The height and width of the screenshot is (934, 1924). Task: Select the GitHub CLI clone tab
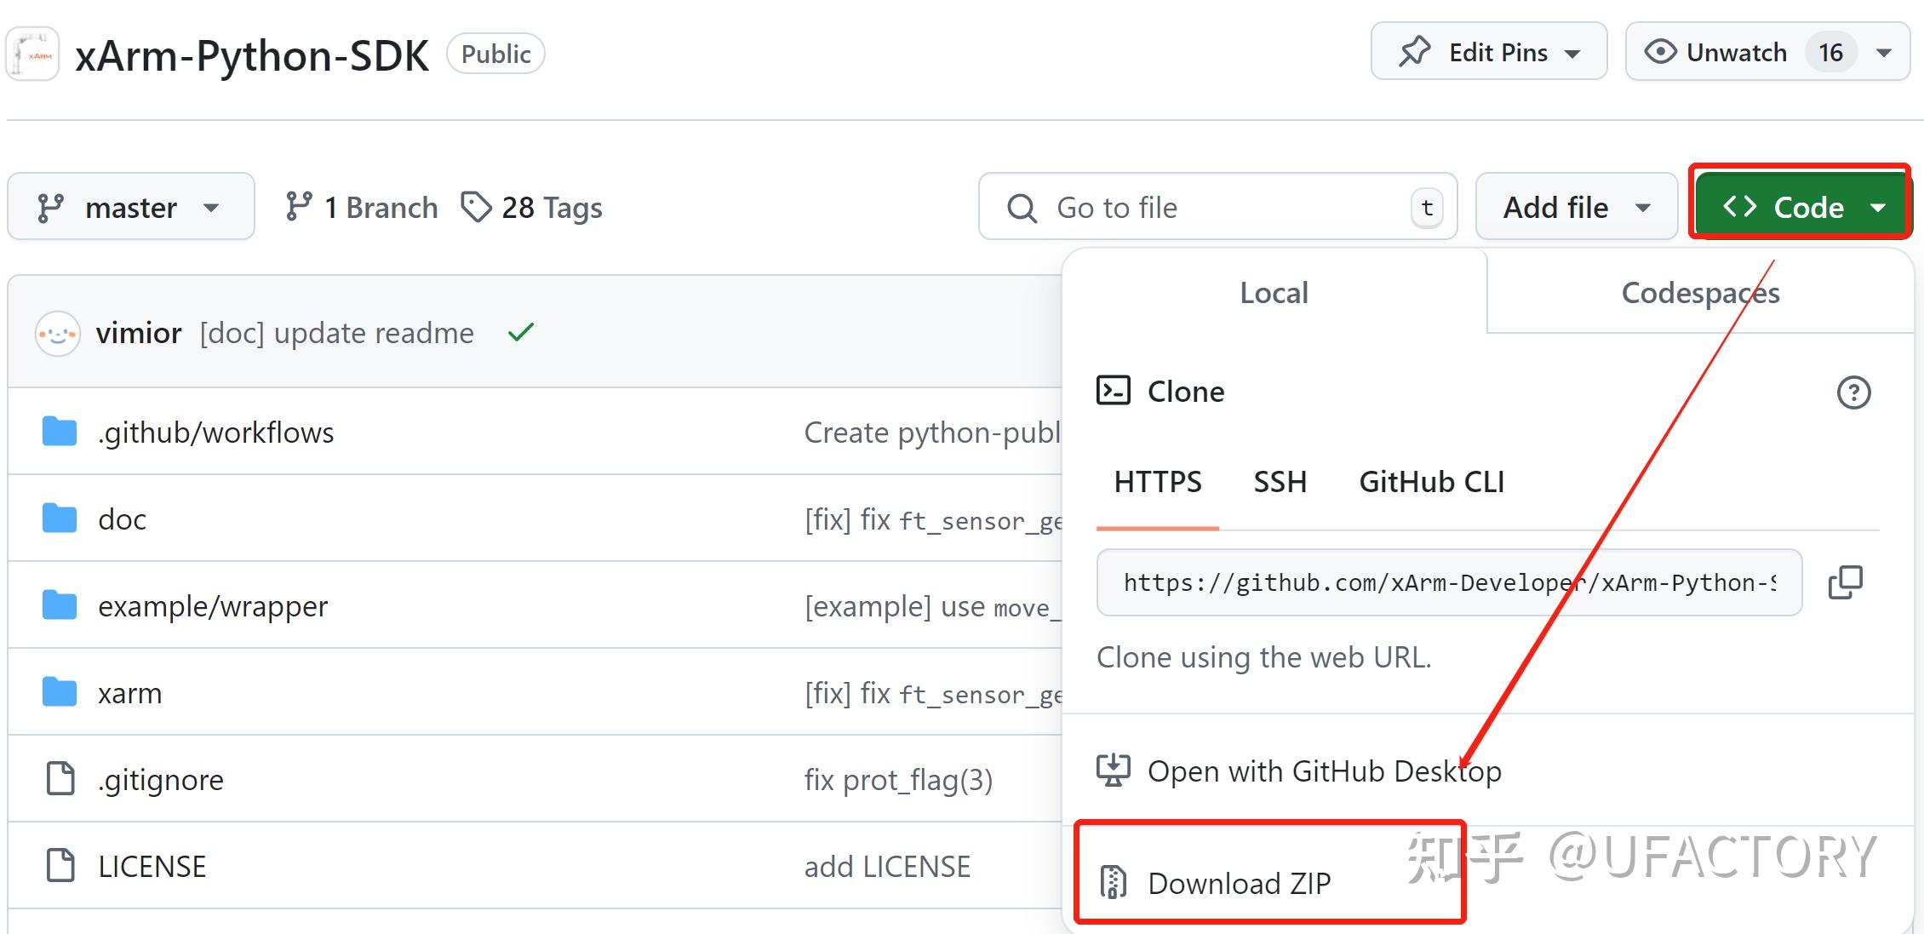[x=1431, y=482]
